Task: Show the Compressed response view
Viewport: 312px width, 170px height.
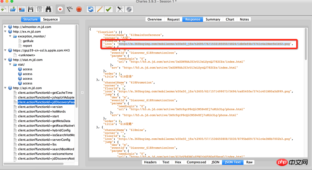Action: coord(196,162)
